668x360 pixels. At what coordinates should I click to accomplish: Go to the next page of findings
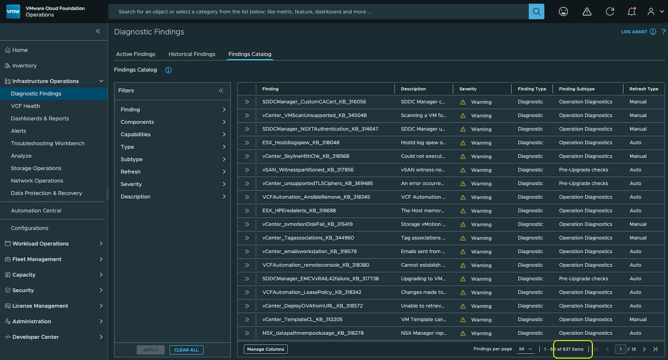point(644,349)
